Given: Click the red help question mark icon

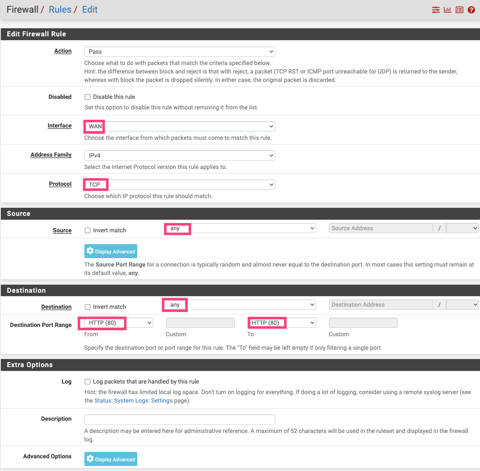Looking at the screenshot, I should (x=472, y=10).
